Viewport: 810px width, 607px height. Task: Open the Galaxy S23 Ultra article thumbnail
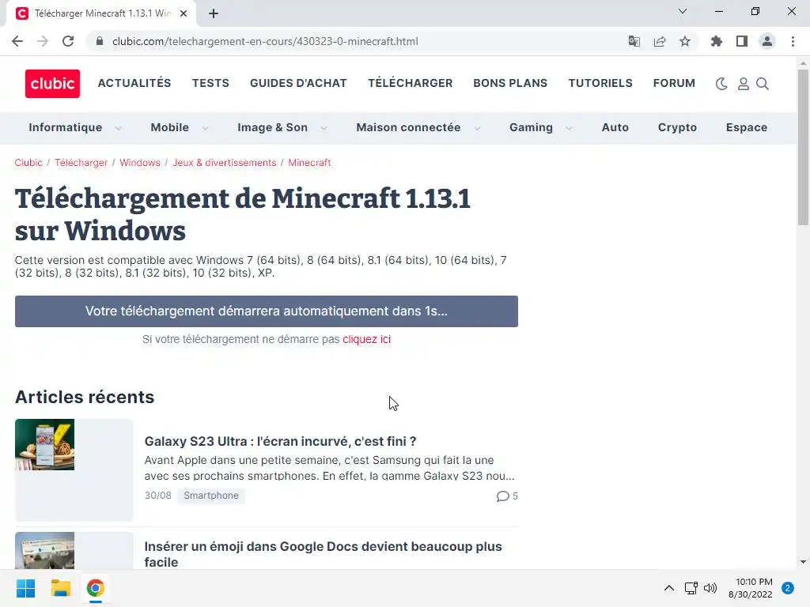[74, 469]
